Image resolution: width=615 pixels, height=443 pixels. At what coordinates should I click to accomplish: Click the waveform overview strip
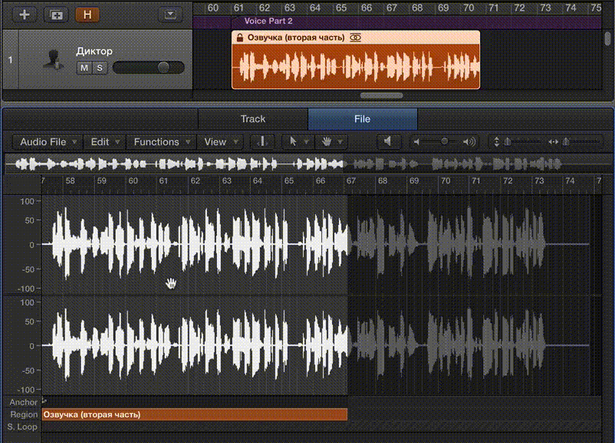(307, 164)
